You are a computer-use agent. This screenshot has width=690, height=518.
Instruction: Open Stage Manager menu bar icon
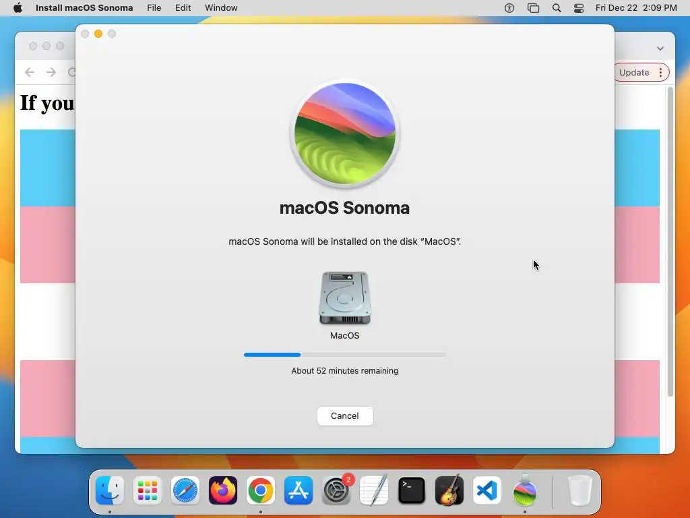pos(534,8)
